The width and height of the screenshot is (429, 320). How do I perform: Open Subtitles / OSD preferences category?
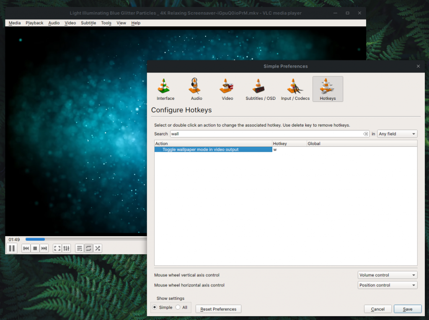(261, 89)
